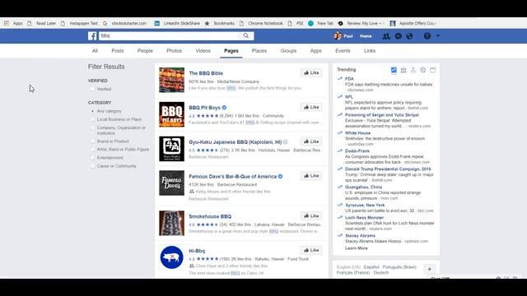Switch to the Events tab
The width and height of the screenshot is (527, 296).
(x=343, y=51)
